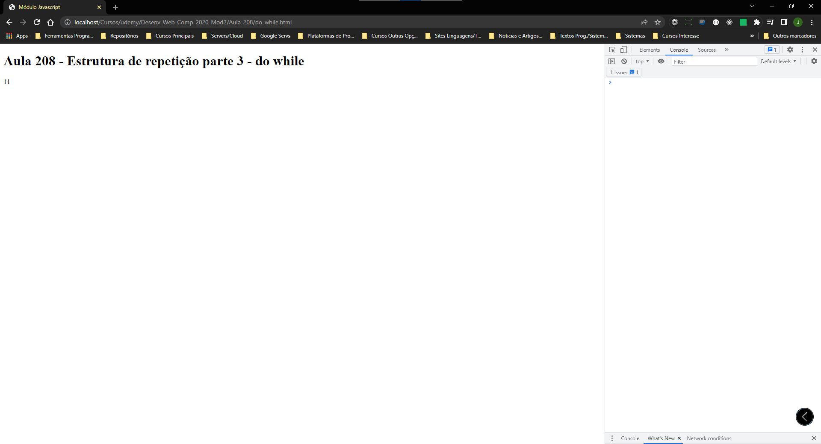Open the Sites Linguagens/T... bookmark folder
This screenshot has width=821, height=444.
coord(453,36)
